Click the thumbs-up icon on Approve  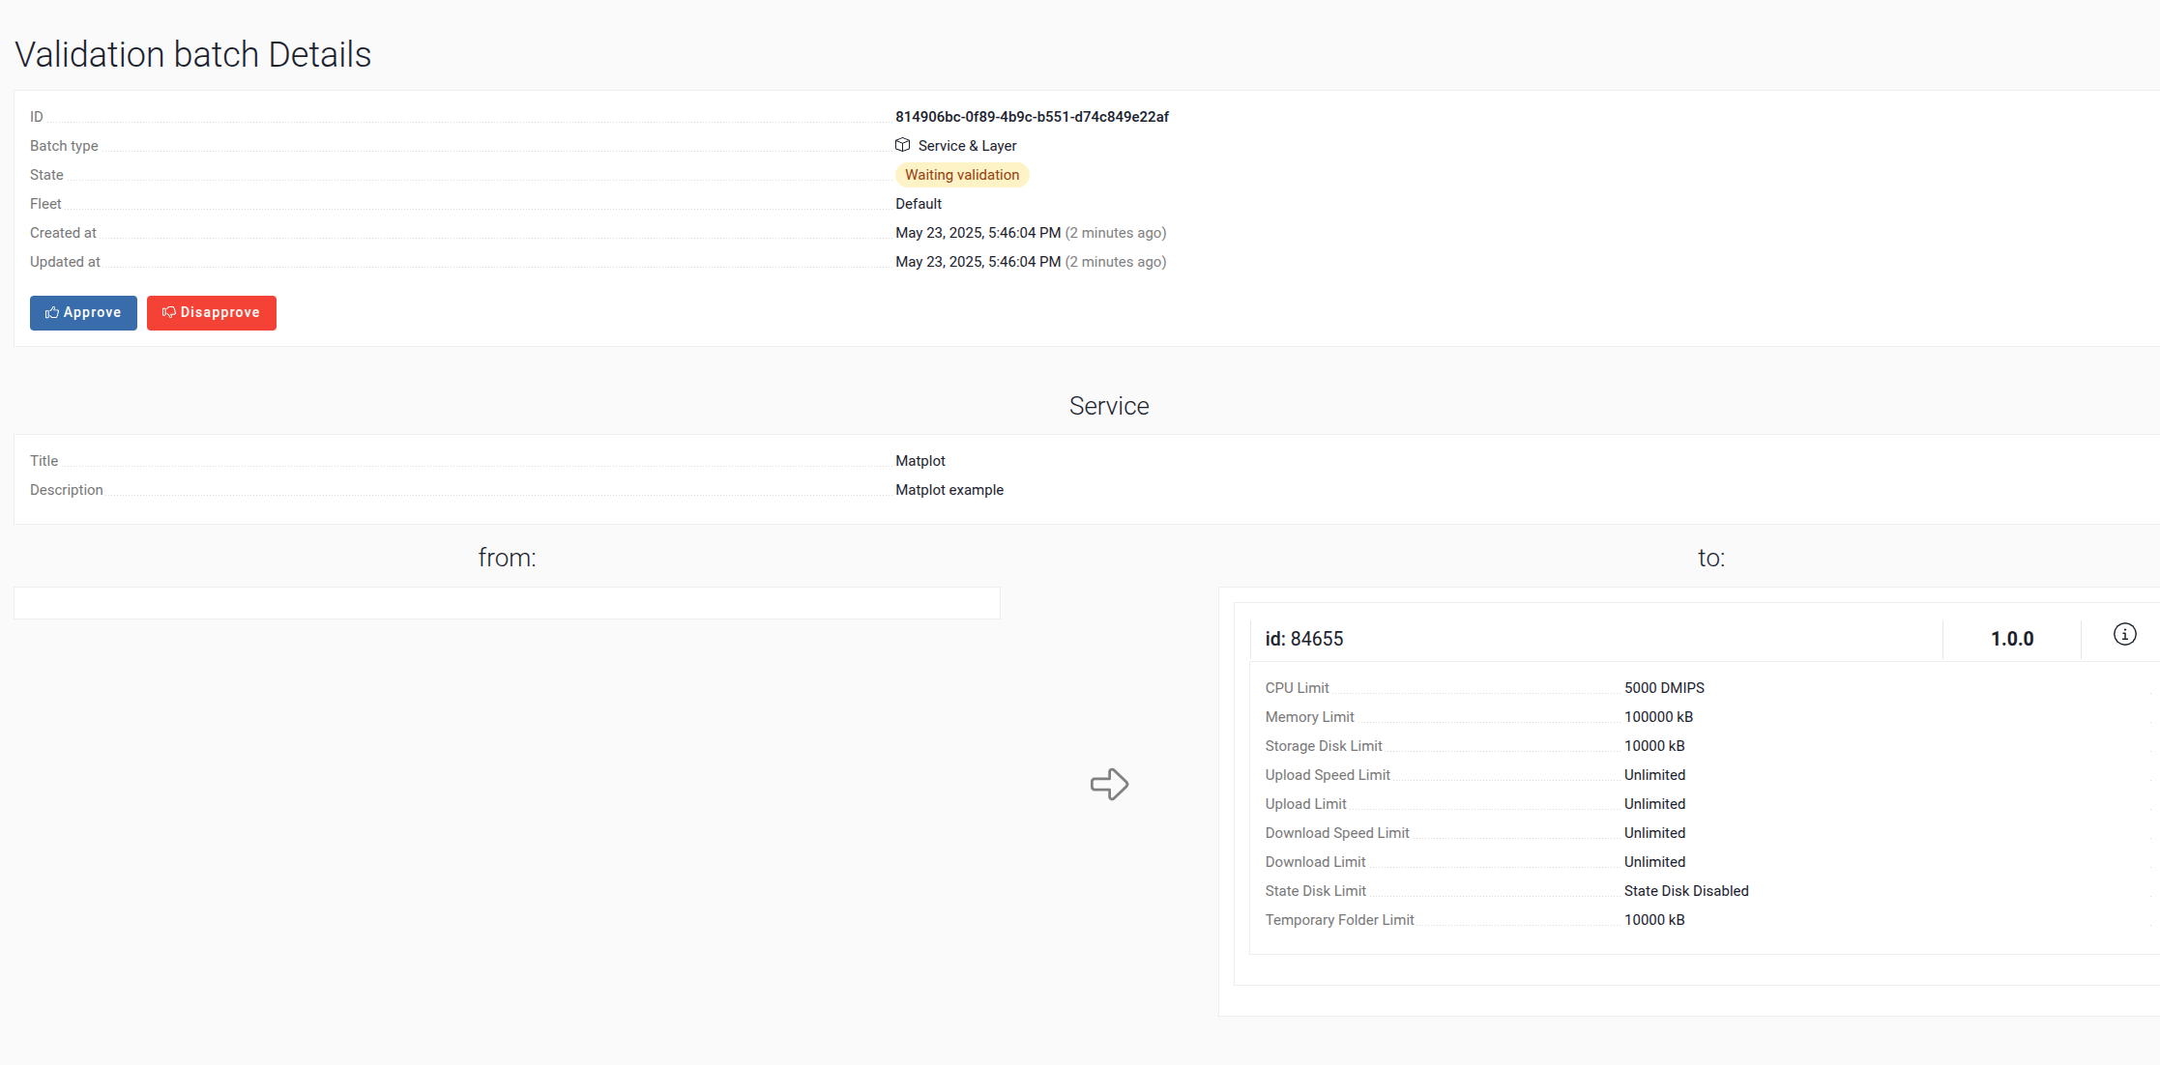[52, 313]
